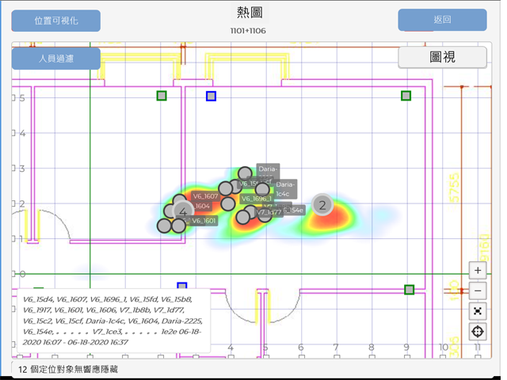Screen dimensions: 507x380
Task: Click the device list info panel
Action: pyautogui.click(x=111, y=321)
